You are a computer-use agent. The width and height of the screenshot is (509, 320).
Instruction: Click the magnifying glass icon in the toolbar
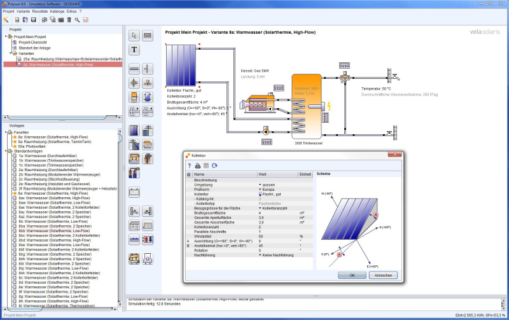[x=77, y=20]
